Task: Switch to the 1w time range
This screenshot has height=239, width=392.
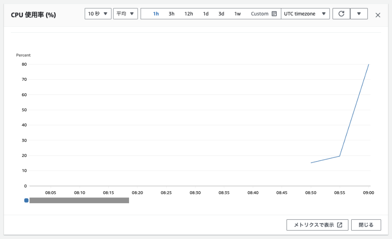Action: point(237,13)
